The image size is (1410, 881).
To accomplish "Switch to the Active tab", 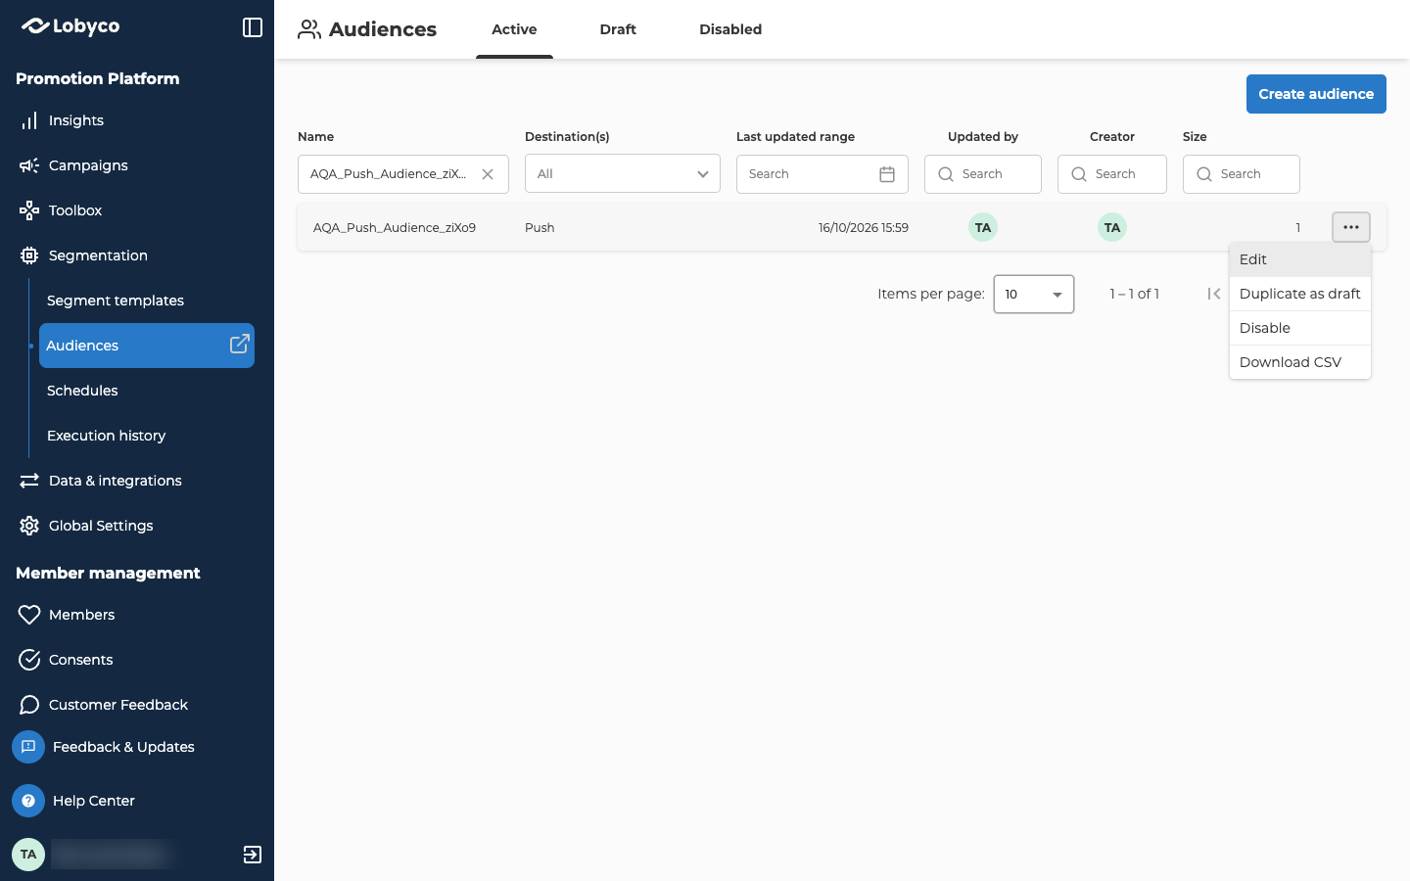I will pyautogui.click(x=514, y=29).
